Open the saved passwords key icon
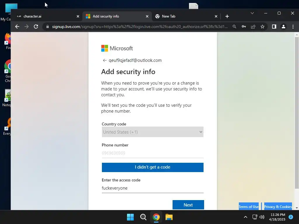Screen dimensions: 299x224 pos(244,27)
